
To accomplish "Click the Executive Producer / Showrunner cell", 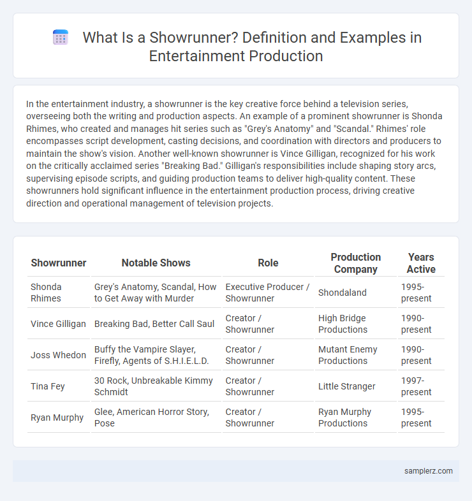I will point(268,293).
